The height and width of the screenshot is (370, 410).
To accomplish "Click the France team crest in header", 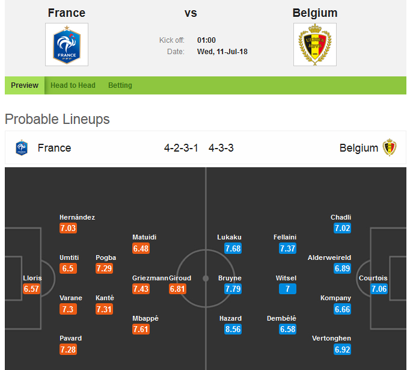I will click(x=67, y=45).
